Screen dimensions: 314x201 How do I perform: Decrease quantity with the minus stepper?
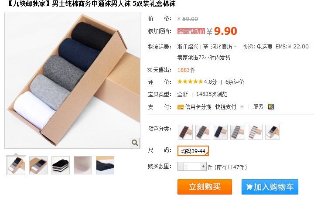181,167
